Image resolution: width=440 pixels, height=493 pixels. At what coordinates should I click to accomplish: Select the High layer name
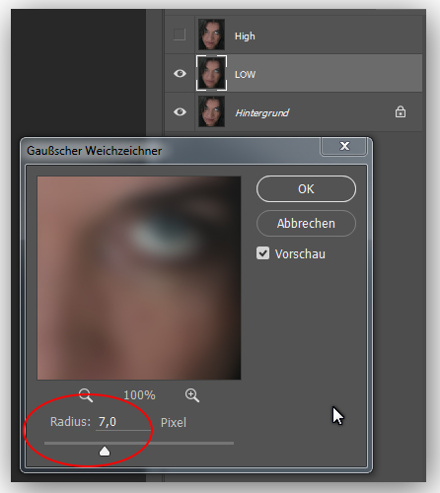click(245, 35)
